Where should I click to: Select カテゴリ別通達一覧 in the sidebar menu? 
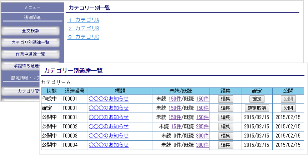[30, 42]
